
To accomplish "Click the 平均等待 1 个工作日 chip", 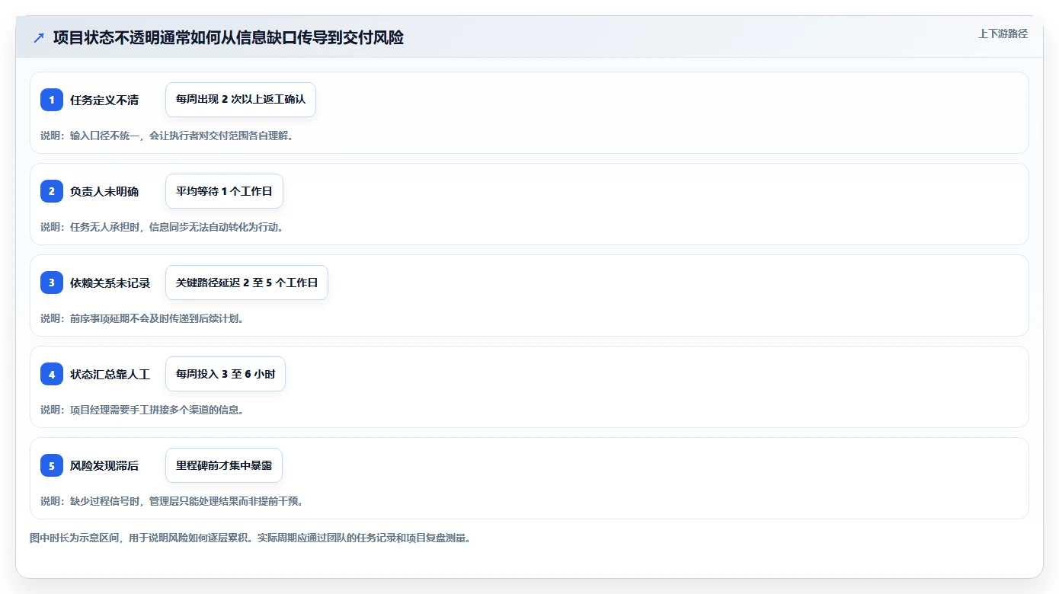I will 224,191.
